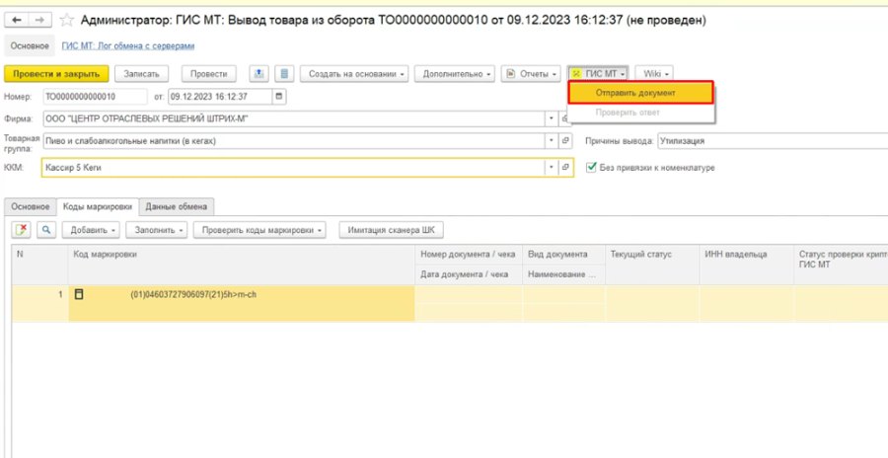Click the ИНН владельца column header
888x458 pixels.
748,265
